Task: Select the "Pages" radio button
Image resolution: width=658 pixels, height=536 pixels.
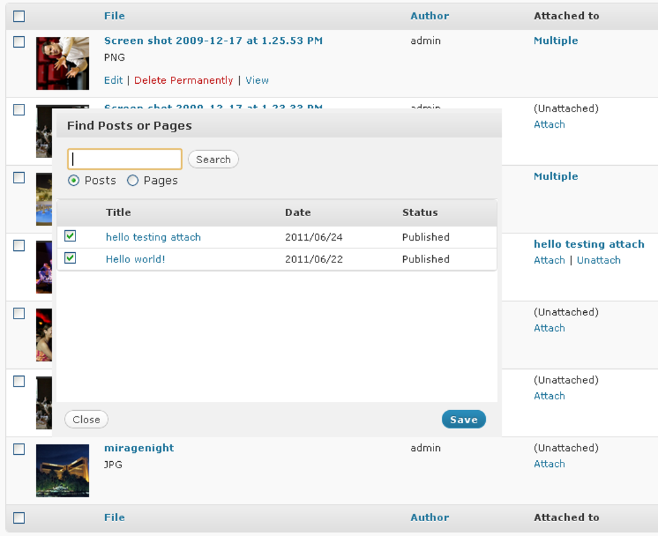Action: pos(133,181)
